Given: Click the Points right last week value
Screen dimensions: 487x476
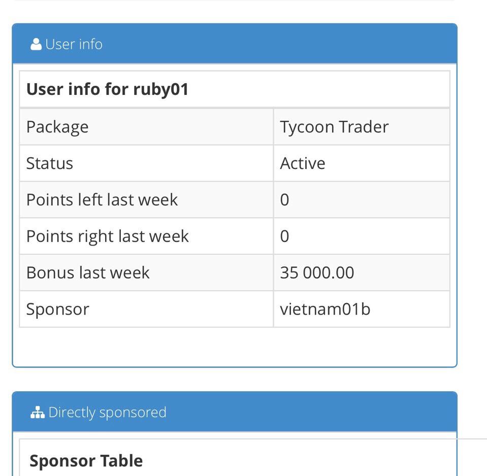Looking at the screenshot, I should (284, 236).
